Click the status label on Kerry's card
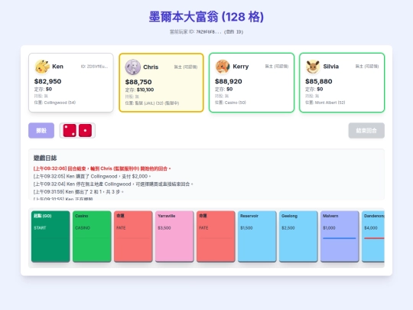Screen dimensions: 413x310 [x=277, y=67]
